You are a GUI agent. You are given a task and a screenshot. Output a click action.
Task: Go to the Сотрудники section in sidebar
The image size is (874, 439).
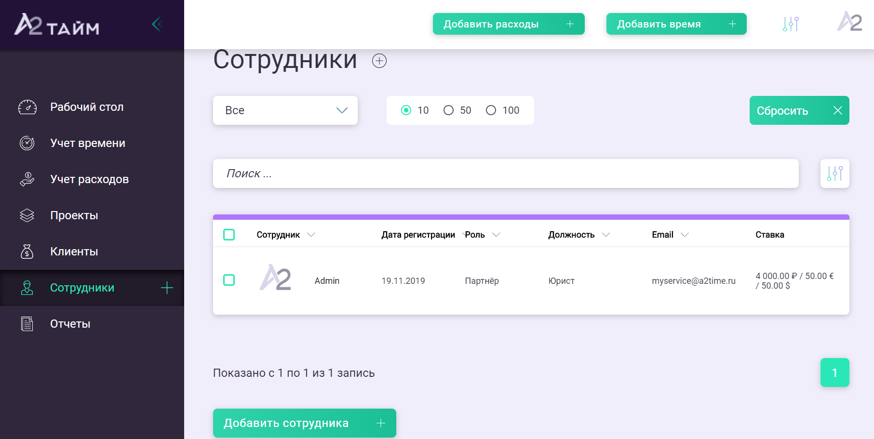pos(82,288)
